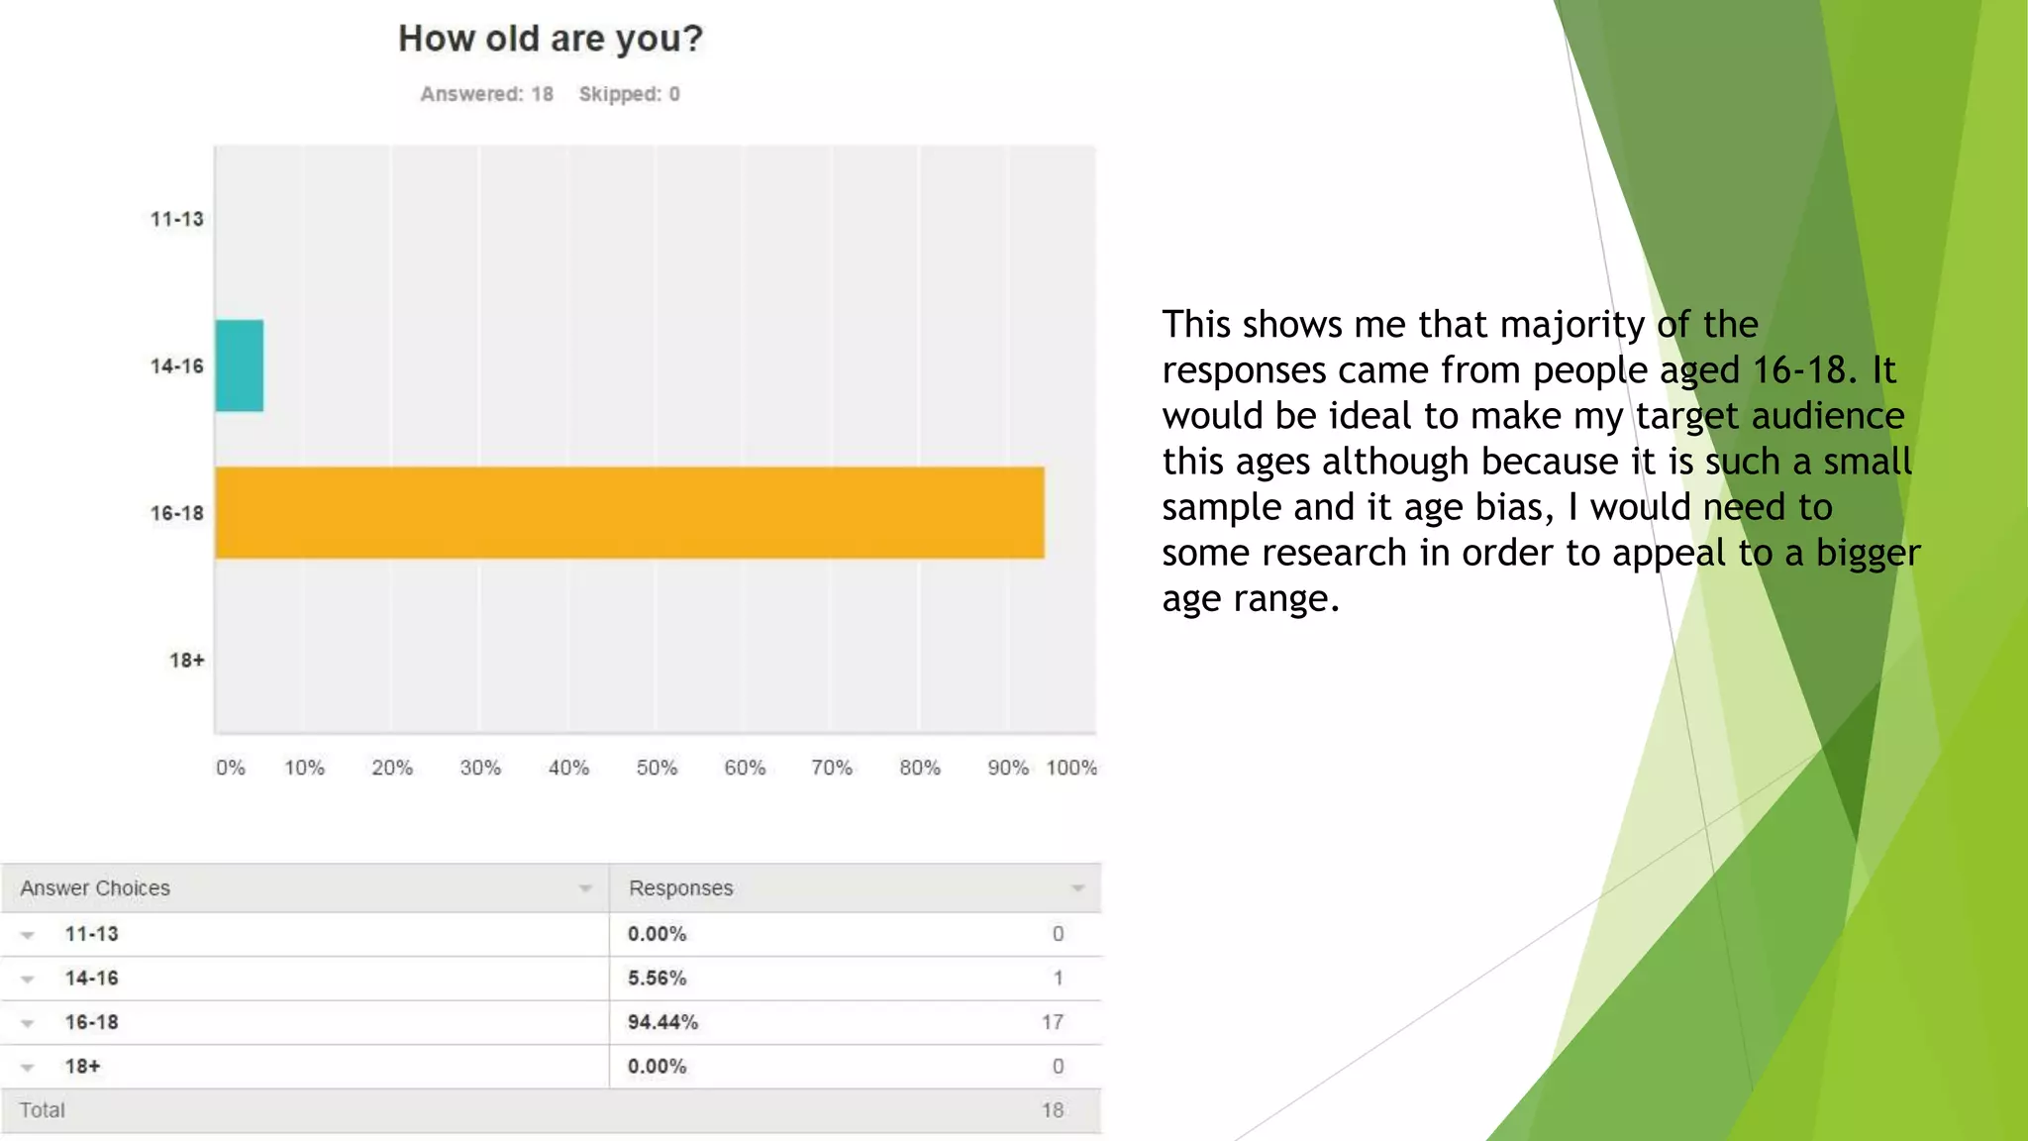Click the teal 14-16 bar in chart
Image resolution: width=2028 pixels, height=1141 pixels.
click(x=240, y=365)
